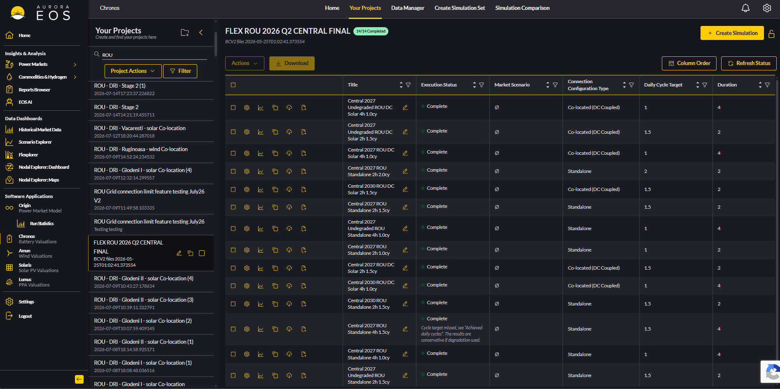Screen dimensions: 780x389
Task: Click chart icon for first simulation row
Action: pos(261,107)
